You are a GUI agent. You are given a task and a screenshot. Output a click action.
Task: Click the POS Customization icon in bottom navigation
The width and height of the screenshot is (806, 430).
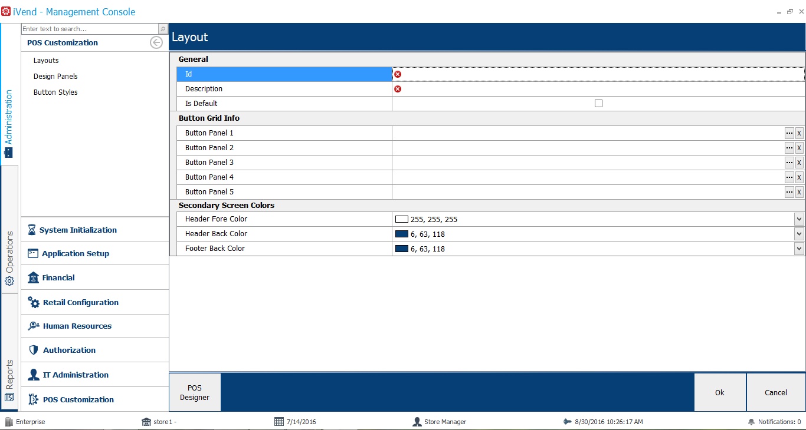(x=34, y=400)
